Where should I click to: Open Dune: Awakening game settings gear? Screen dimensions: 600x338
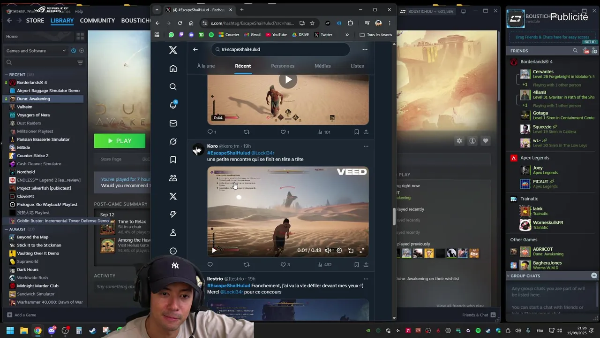coord(459,141)
